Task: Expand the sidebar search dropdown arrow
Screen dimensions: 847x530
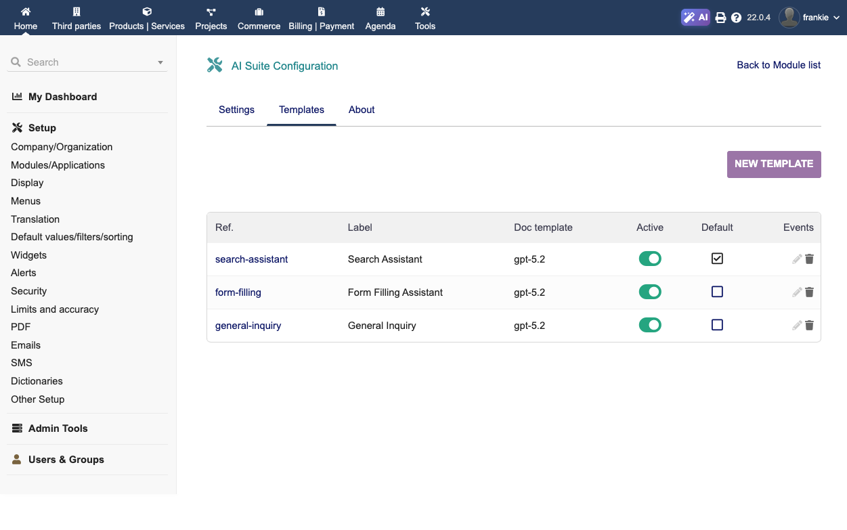Action: 160,62
